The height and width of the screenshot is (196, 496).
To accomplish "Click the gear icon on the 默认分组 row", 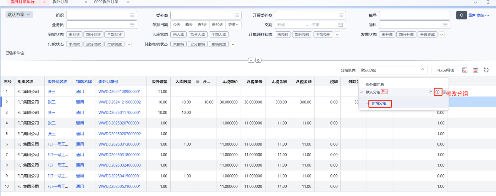I will point(438,92).
